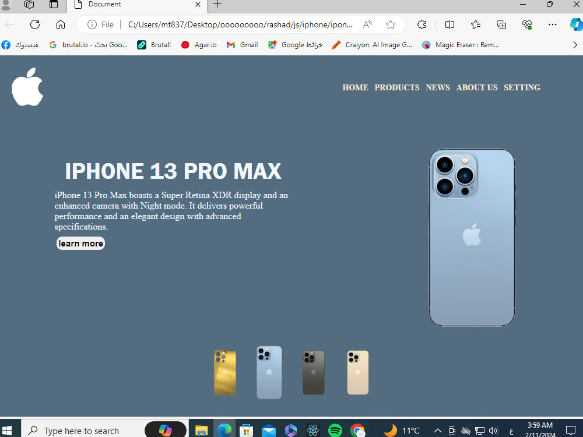Reload the page with refresh icon
The height and width of the screenshot is (437, 583).
(35, 24)
